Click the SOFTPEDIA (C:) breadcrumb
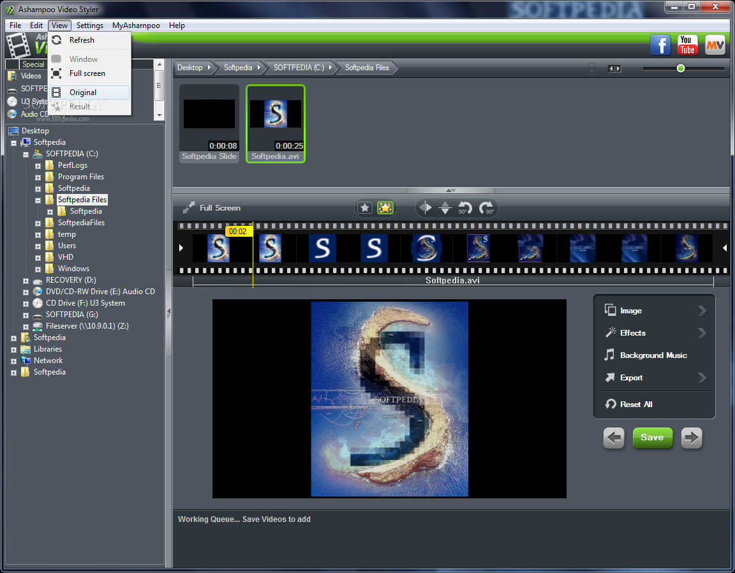This screenshot has height=573, width=735. coord(299,68)
